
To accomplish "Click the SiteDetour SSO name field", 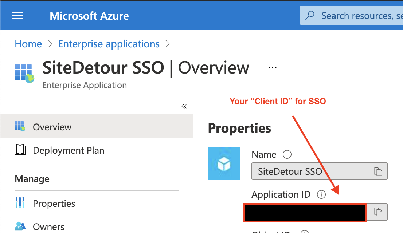I will [x=319, y=171].
